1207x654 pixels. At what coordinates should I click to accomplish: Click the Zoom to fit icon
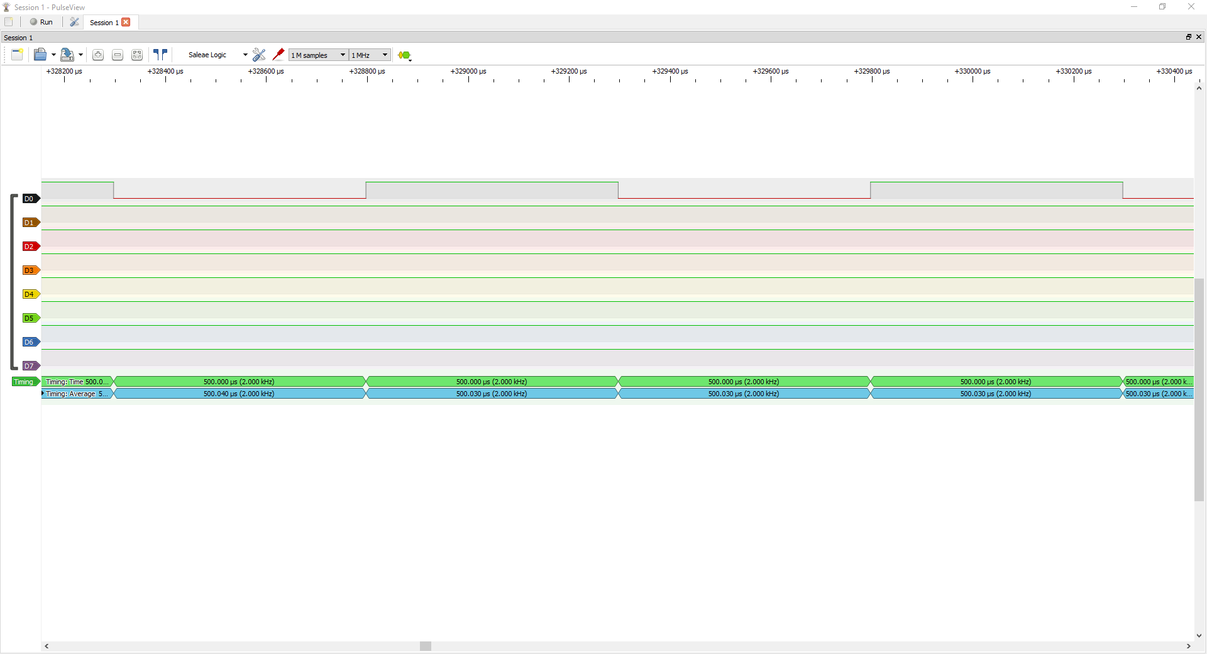[137, 55]
